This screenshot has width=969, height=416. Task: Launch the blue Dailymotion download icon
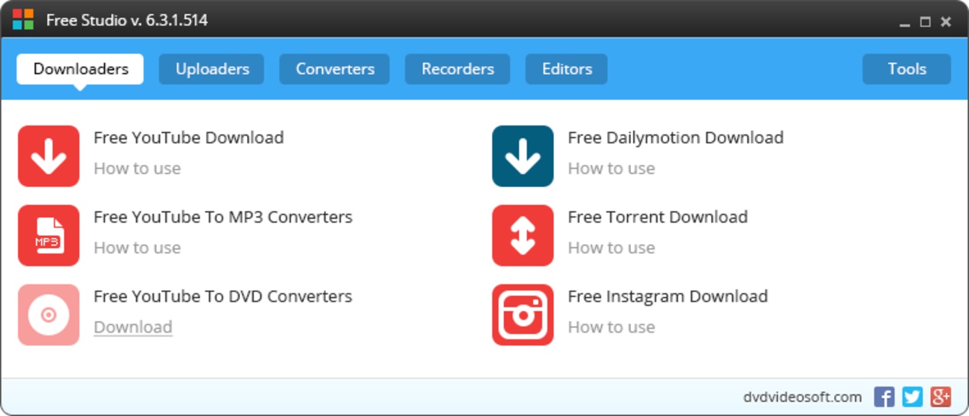523,156
